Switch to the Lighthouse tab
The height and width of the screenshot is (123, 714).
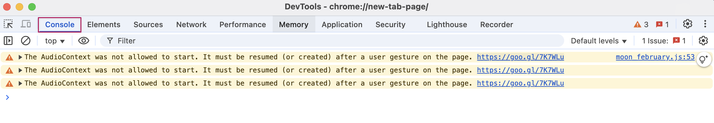(x=447, y=24)
